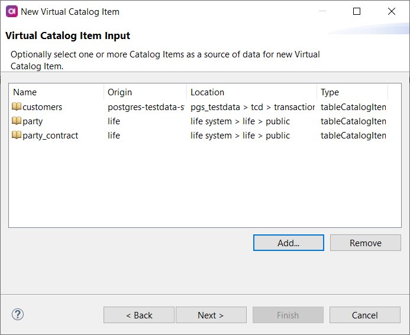Click the customers catalog item book icon
410x335 pixels.
point(17,107)
